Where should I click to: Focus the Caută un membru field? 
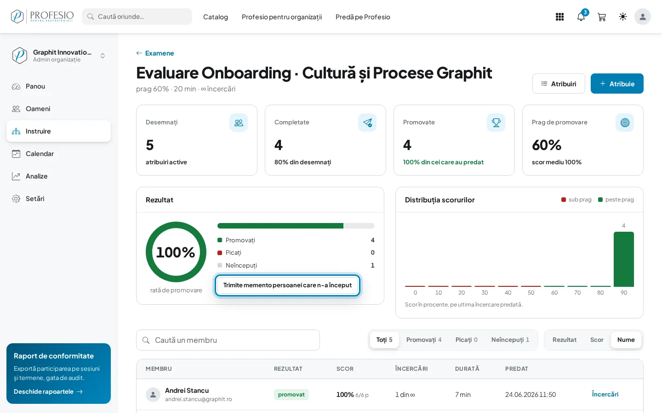[x=228, y=340]
